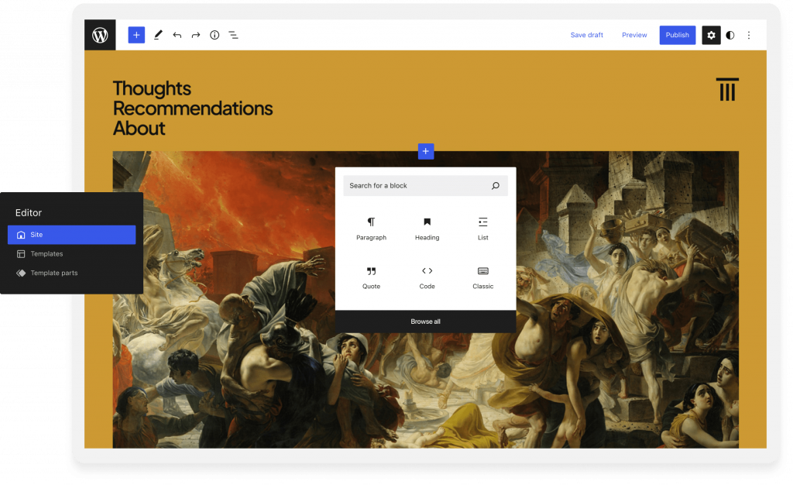This screenshot has width=793, height=485.
Task: Toggle the Styles half-circle icon
Action: pos(729,35)
